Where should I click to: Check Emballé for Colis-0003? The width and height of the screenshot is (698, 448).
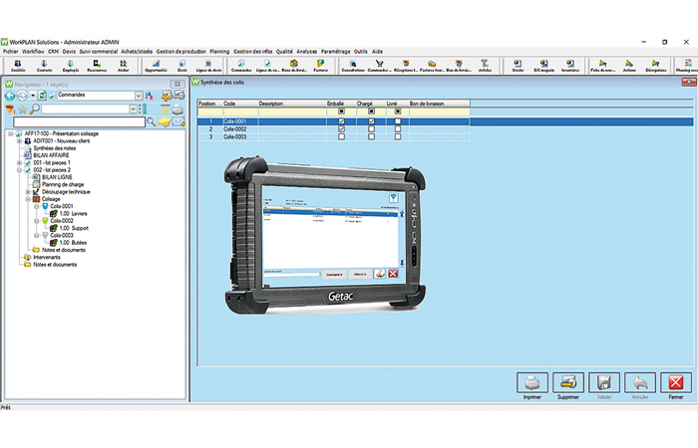click(x=341, y=137)
